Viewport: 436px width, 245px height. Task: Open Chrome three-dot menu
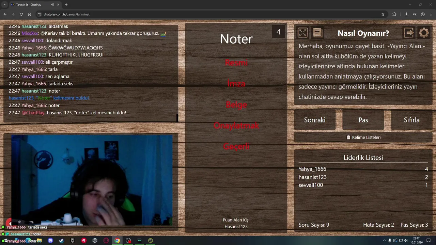[x=431, y=14]
